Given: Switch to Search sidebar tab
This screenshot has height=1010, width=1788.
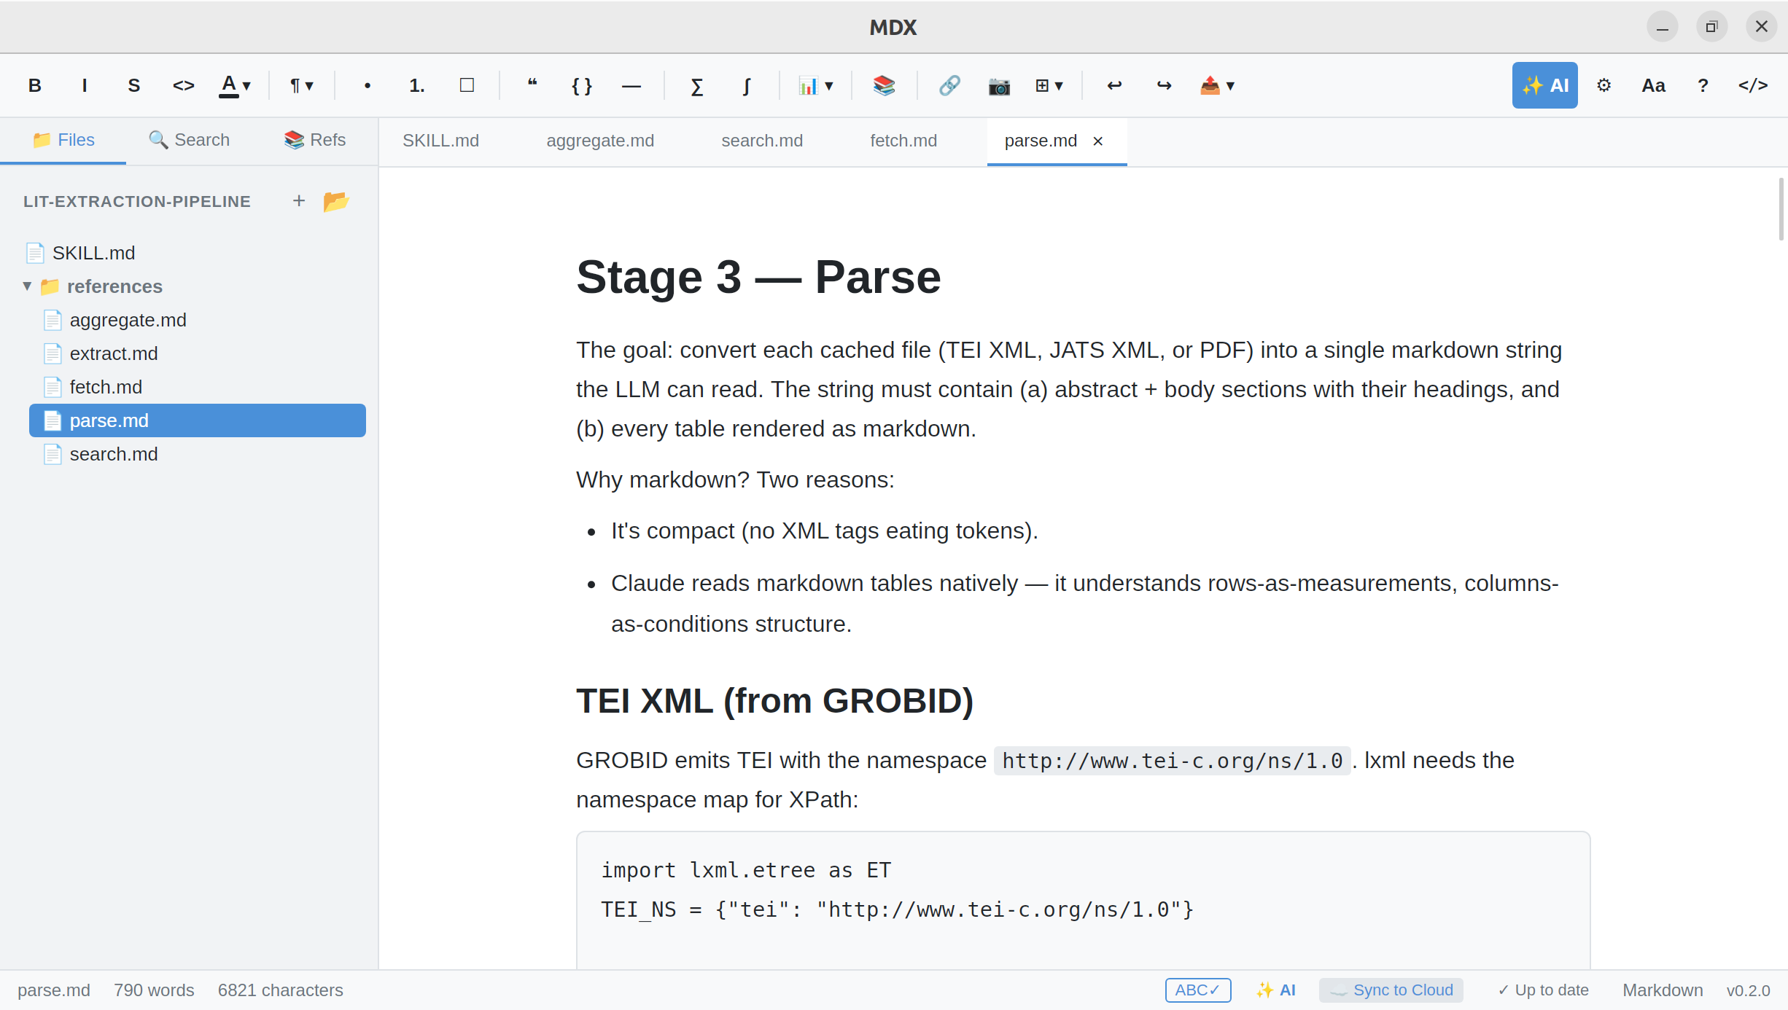Looking at the screenshot, I should point(189,140).
